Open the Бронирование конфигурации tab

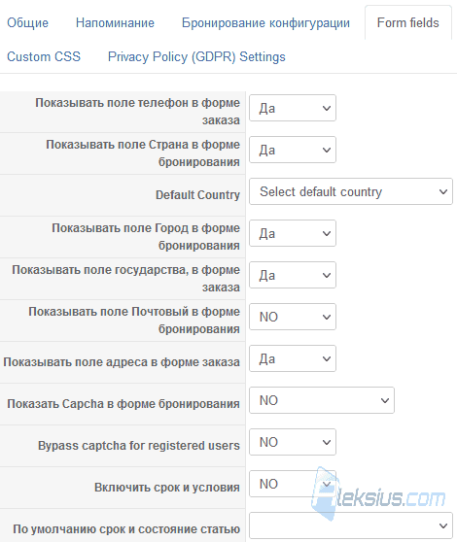[x=265, y=22]
